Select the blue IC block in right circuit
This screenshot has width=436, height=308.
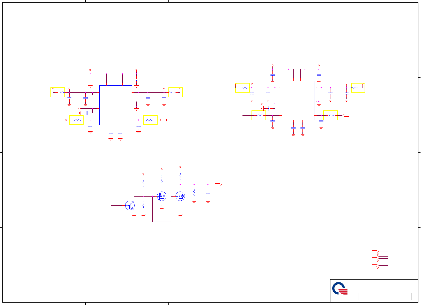[x=298, y=100]
